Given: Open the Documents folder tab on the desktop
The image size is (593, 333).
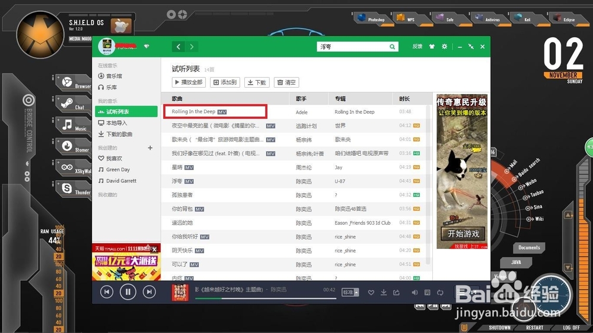Looking at the screenshot, I should point(529,248).
